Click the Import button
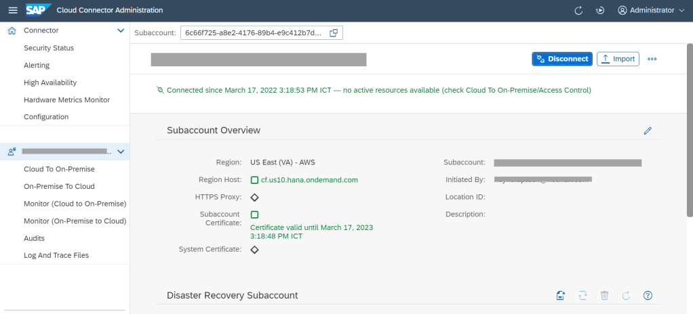693x314 pixels. click(x=618, y=59)
